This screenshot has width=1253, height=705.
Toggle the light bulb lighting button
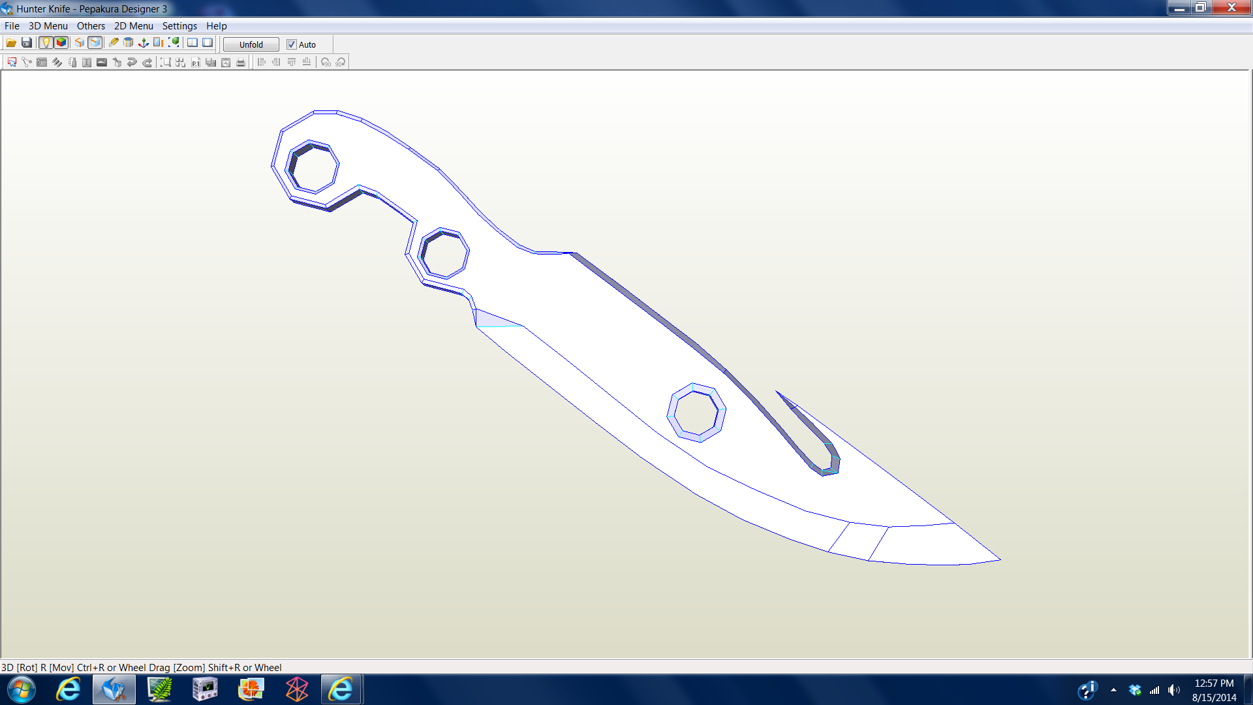46,43
